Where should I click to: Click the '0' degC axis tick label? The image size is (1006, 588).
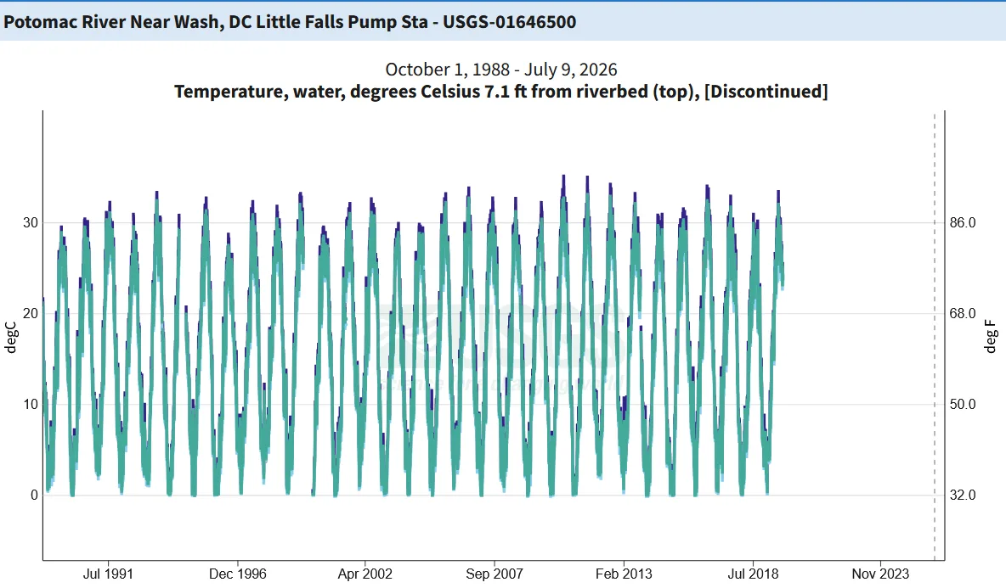click(34, 496)
